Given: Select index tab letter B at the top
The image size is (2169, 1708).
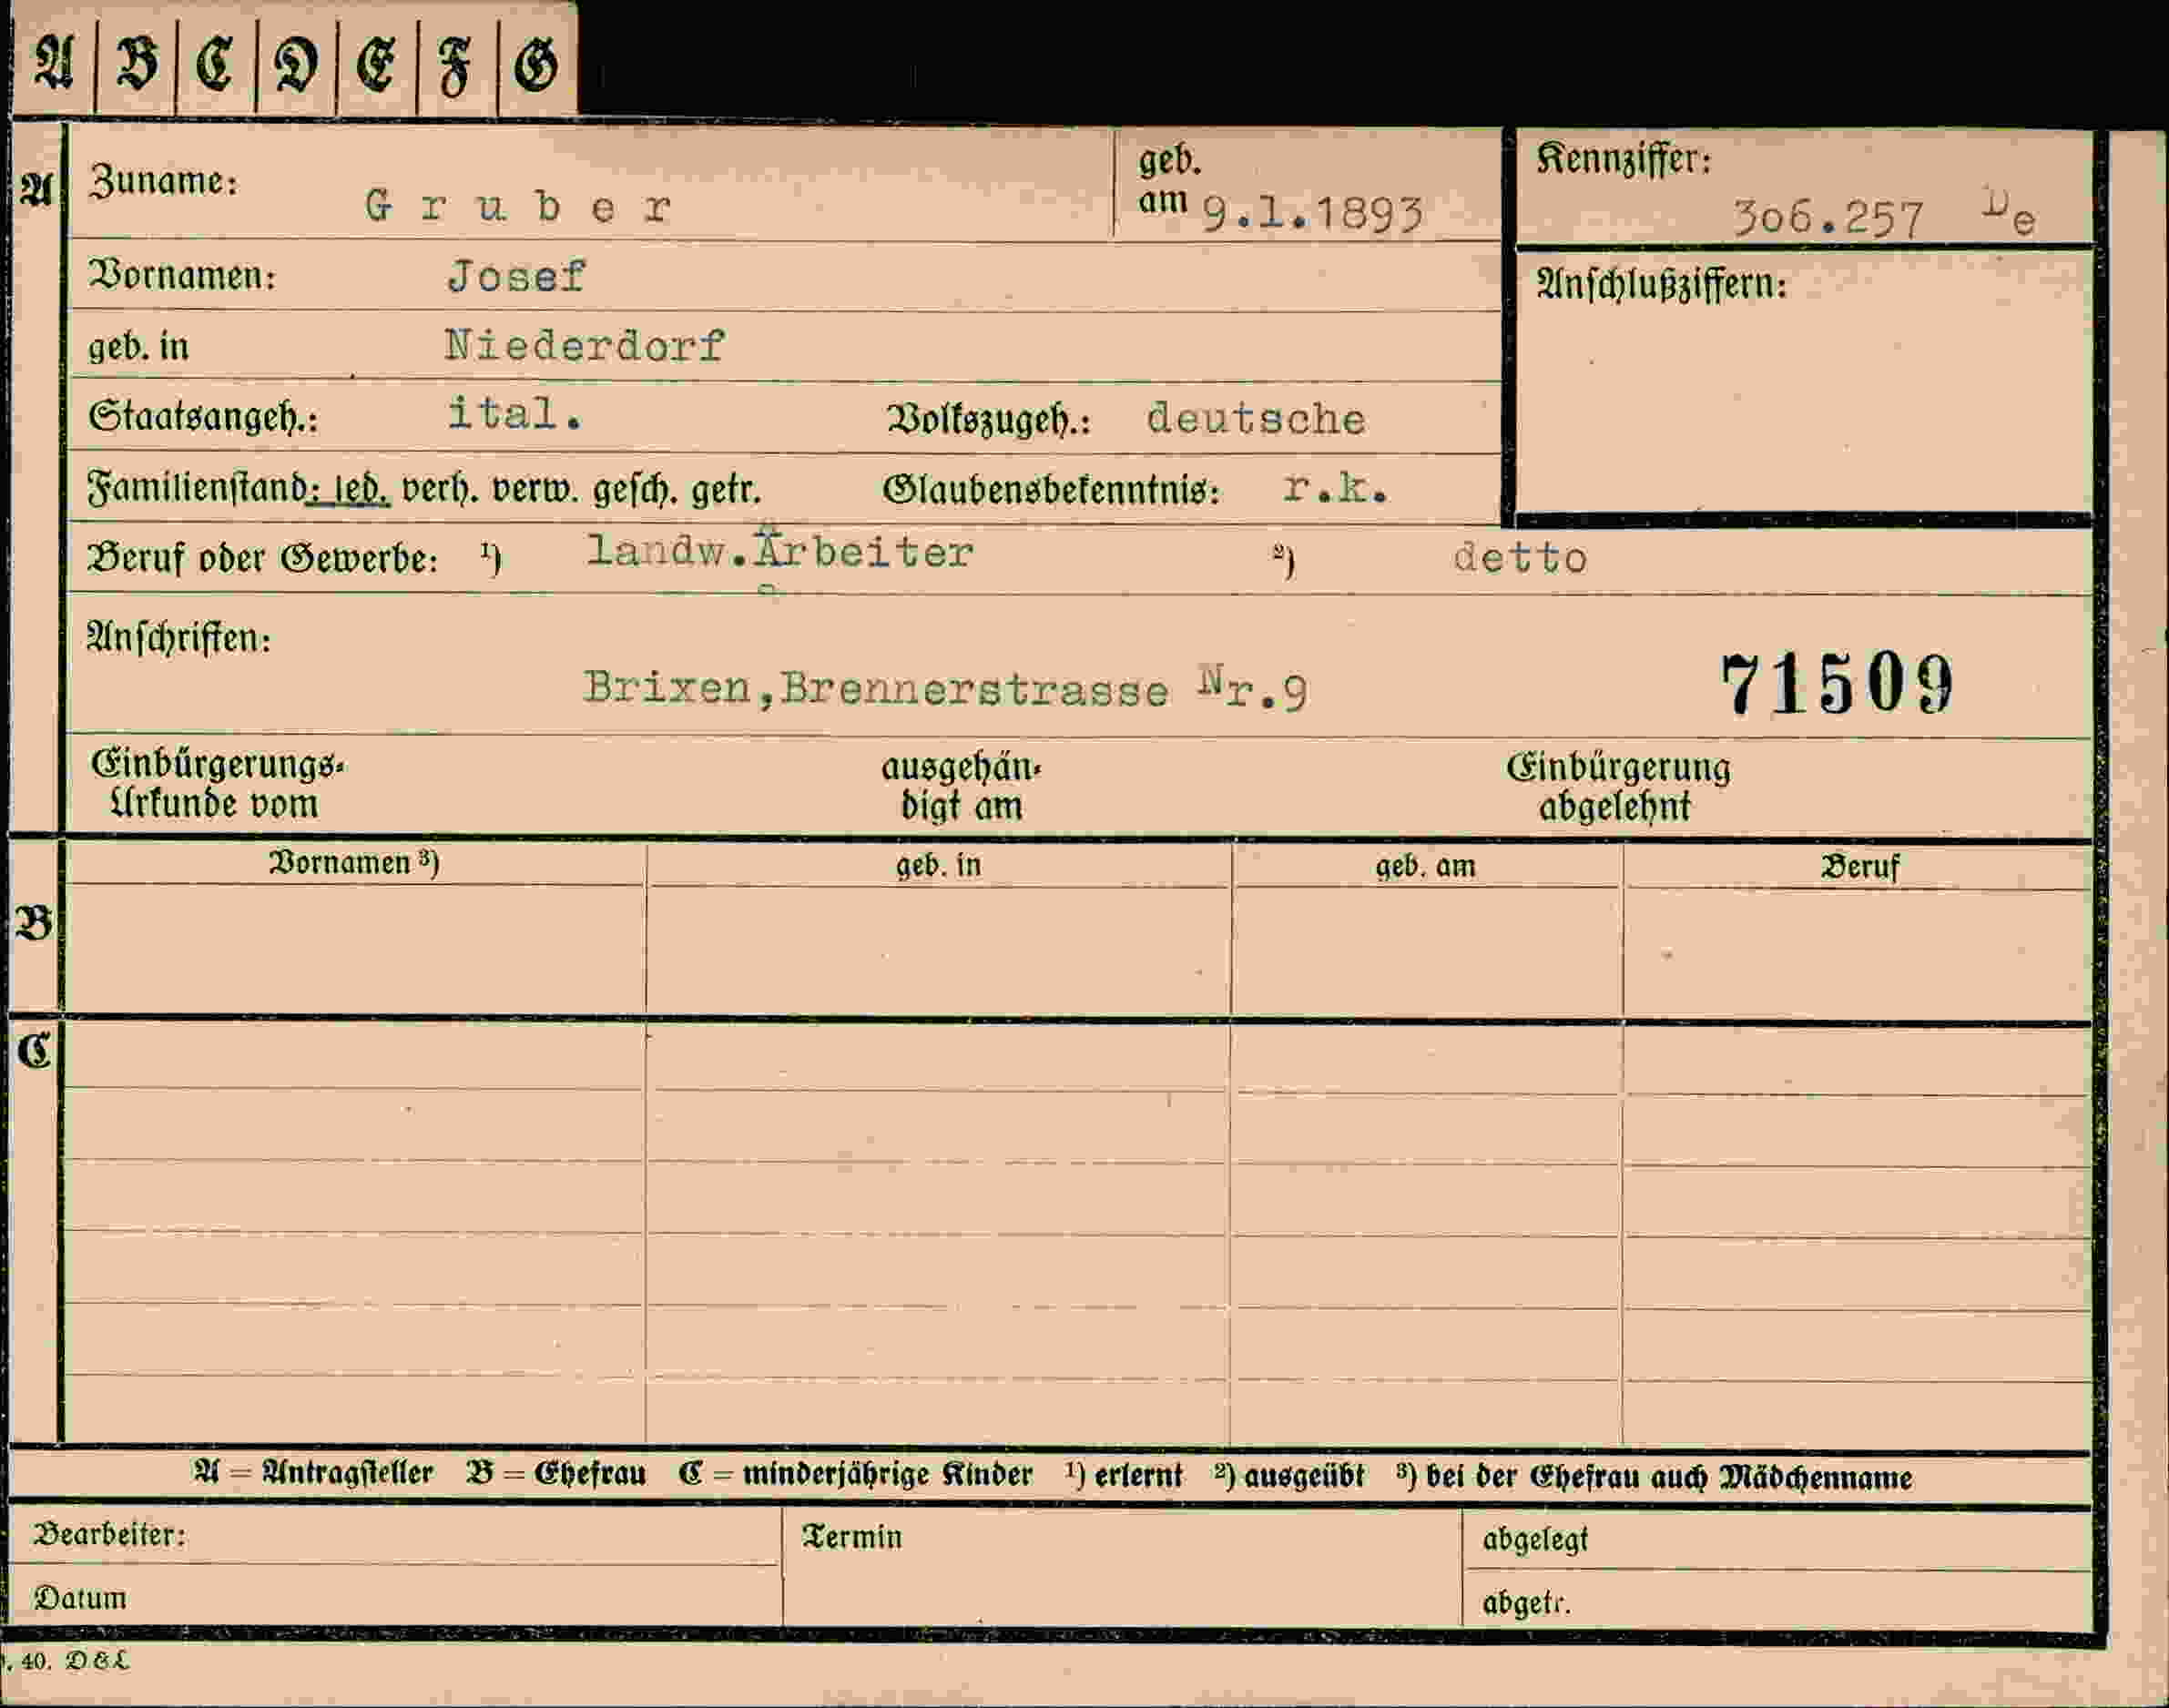Looking at the screenshot, I should pyautogui.click(x=137, y=65).
